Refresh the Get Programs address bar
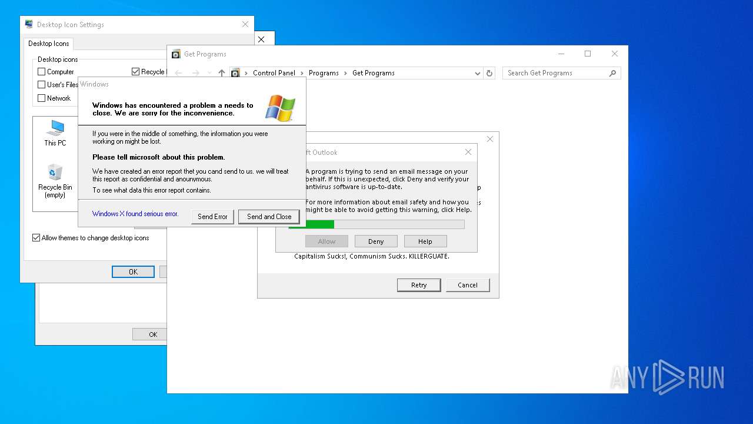Image resolution: width=753 pixels, height=424 pixels. (489, 73)
